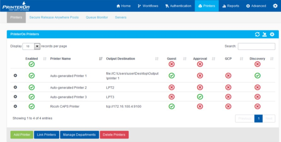Toggle Enabled for Auto-generated Printer 3
This screenshot has width=281, height=142.
(x=32, y=97)
